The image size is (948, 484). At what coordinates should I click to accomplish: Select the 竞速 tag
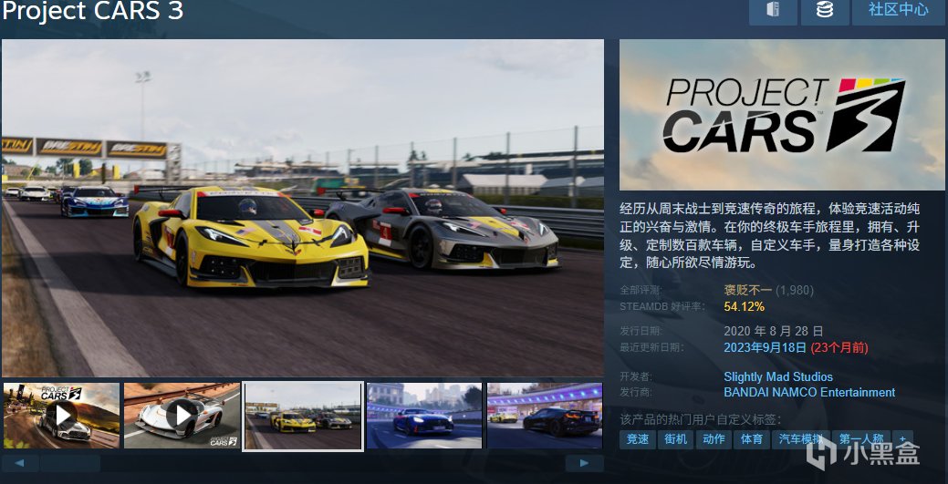tap(638, 439)
